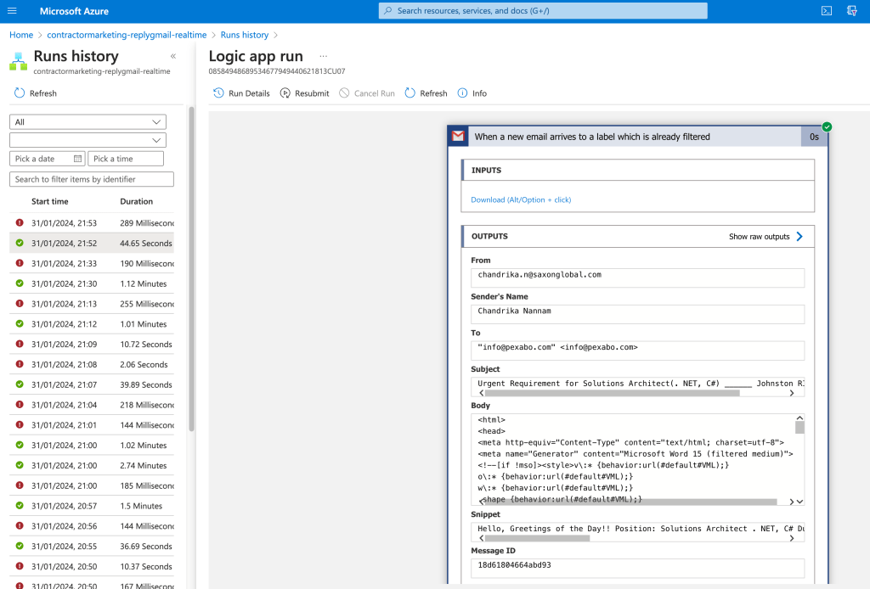Open Runs history breadcrumb link

pyautogui.click(x=245, y=35)
